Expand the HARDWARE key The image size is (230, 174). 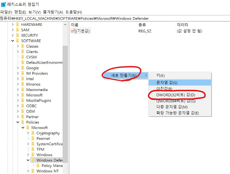pyautogui.click(x=13, y=24)
